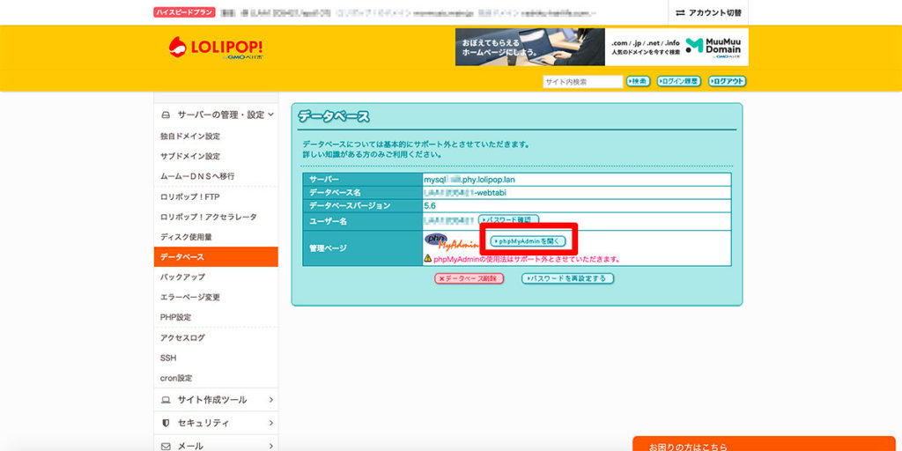The height and width of the screenshot is (451, 902).
Task: Switch accounts via アカウント切替
Action: pos(708,12)
